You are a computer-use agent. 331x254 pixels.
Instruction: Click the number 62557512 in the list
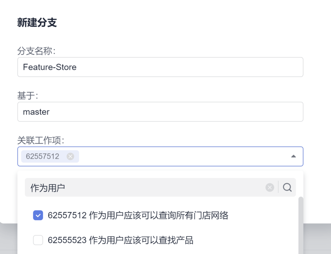(x=67, y=215)
